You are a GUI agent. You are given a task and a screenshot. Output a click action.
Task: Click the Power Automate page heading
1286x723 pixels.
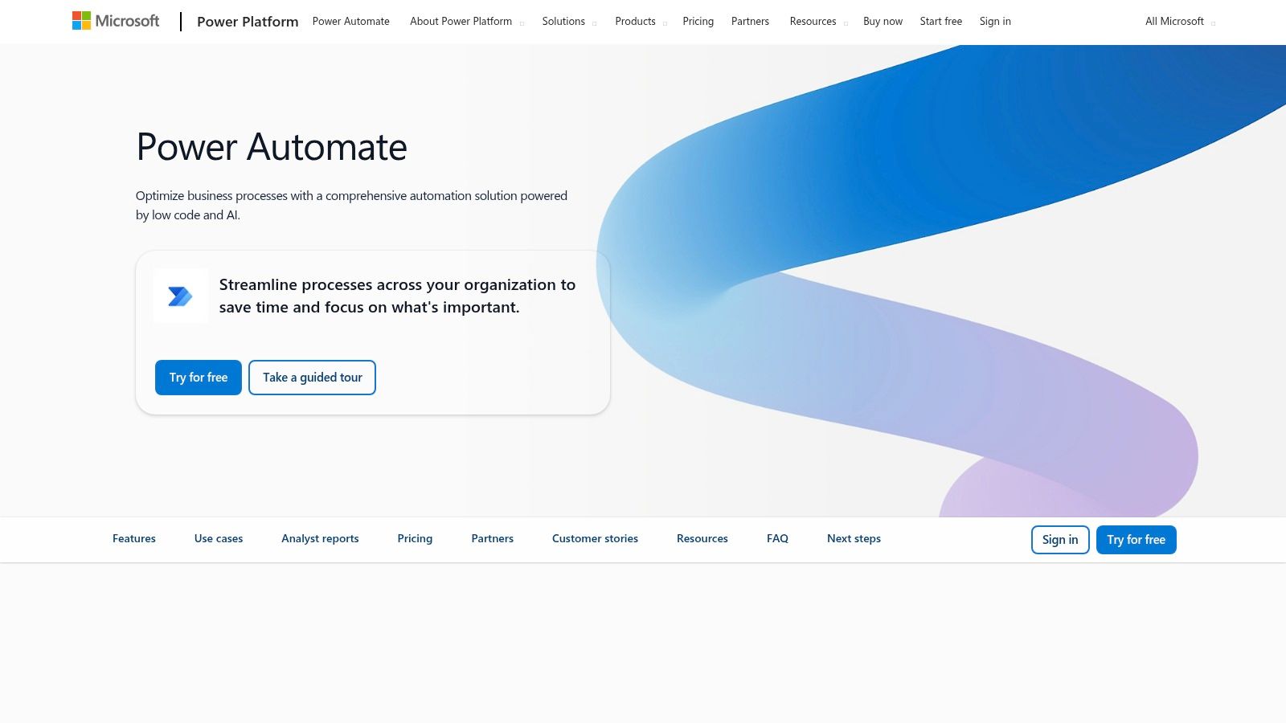(272, 147)
